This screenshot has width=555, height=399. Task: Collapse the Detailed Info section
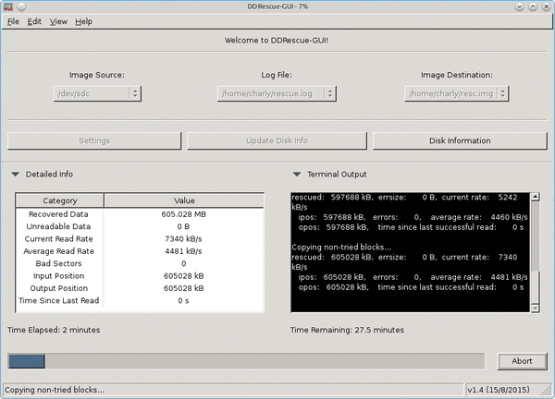tap(15, 175)
